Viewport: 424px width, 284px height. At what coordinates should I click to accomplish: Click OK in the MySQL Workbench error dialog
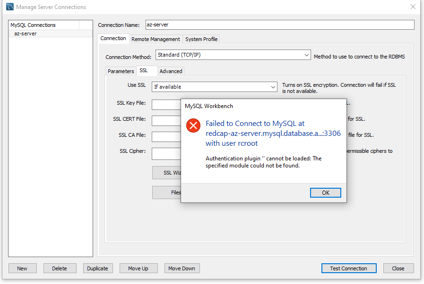click(x=325, y=193)
